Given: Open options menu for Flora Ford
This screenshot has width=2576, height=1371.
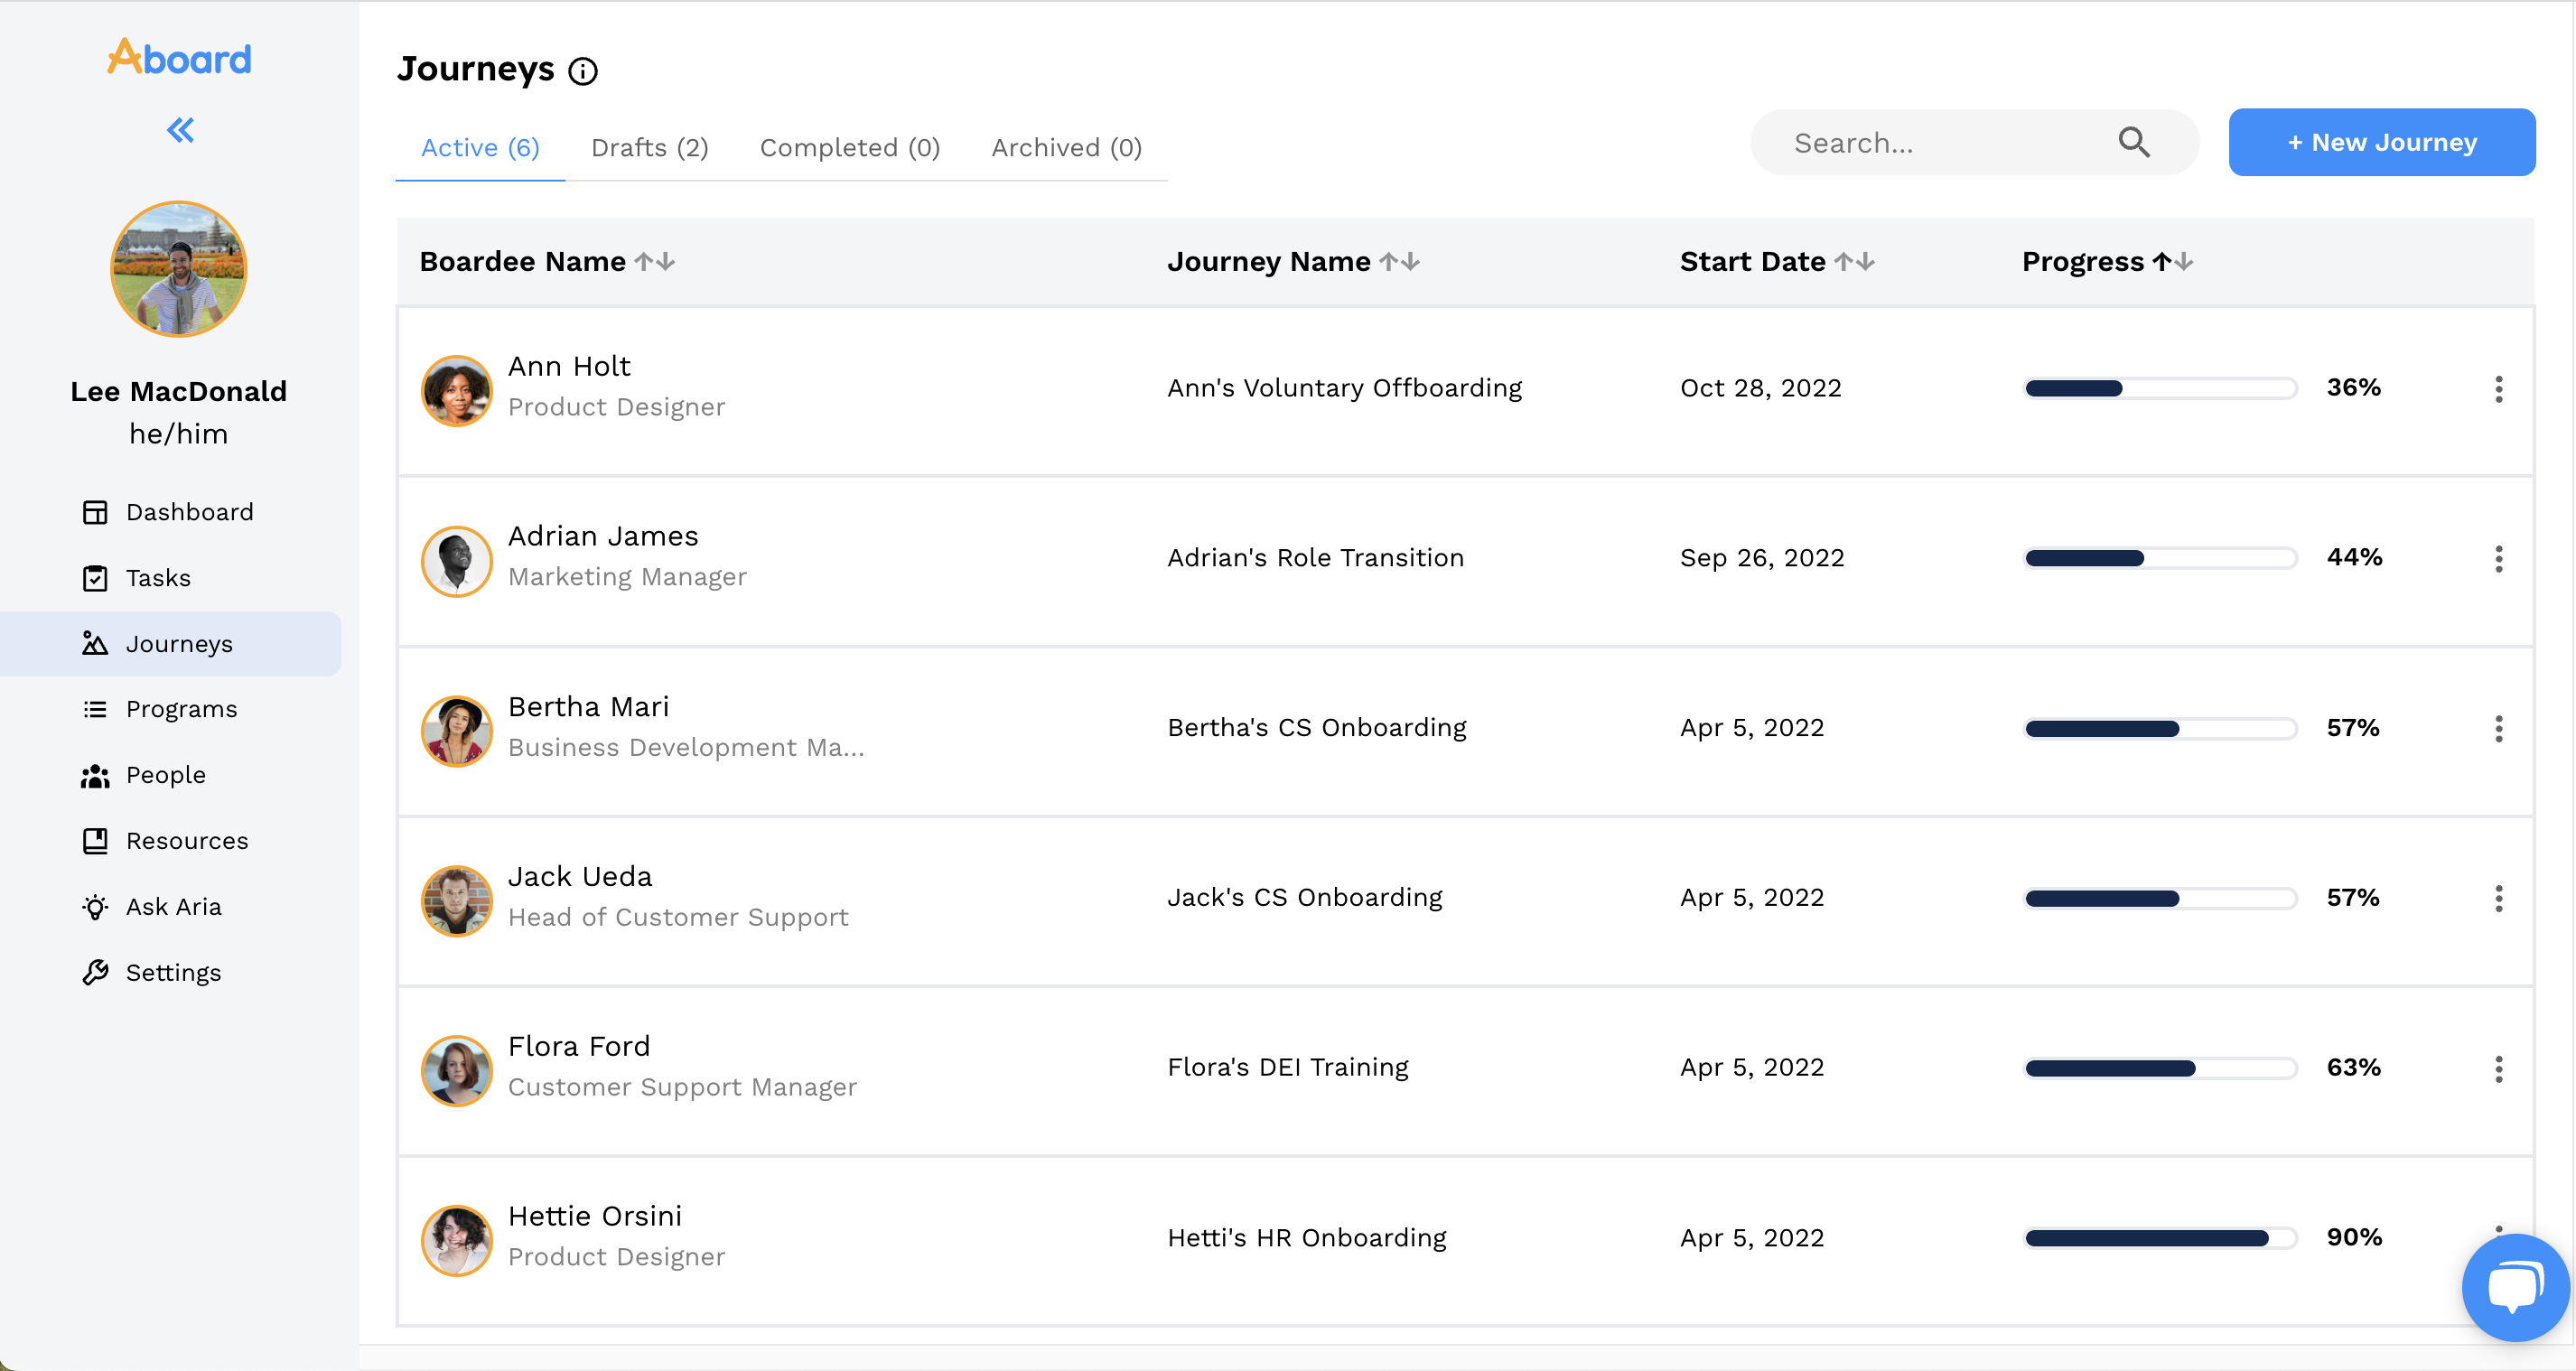Looking at the screenshot, I should coord(2498,1068).
